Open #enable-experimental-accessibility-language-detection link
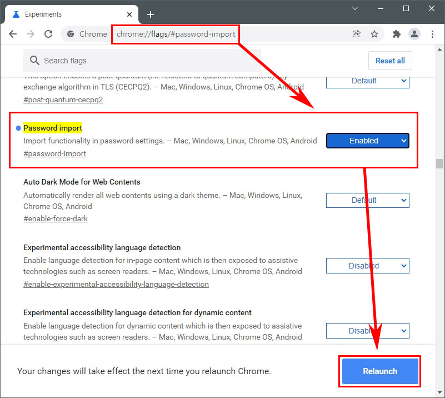The height and width of the screenshot is (398, 445). [116, 284]
